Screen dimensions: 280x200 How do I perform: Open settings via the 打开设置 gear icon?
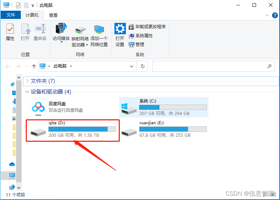(120, 28)
